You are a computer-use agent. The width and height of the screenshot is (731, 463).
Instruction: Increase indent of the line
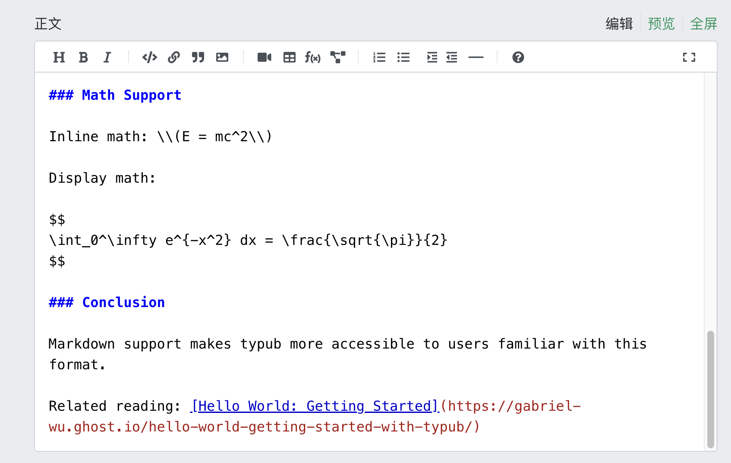click(x=432, y=57)
